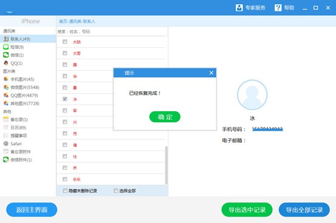
Task: Check the box for contact 兴
Action: tap(65, 122)
